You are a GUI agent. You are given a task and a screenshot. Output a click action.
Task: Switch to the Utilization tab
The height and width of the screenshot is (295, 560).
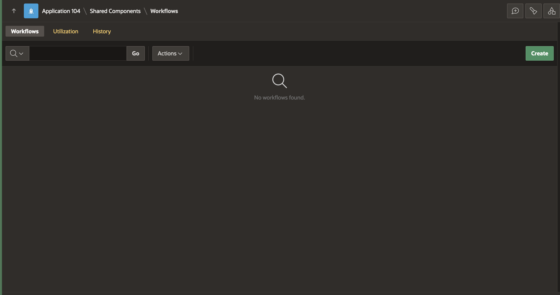tap(66, 31)
